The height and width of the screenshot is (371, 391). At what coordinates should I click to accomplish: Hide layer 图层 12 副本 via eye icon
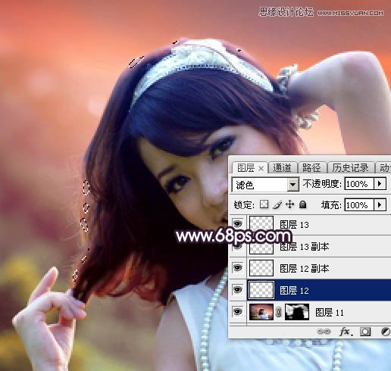click(237, 267)
